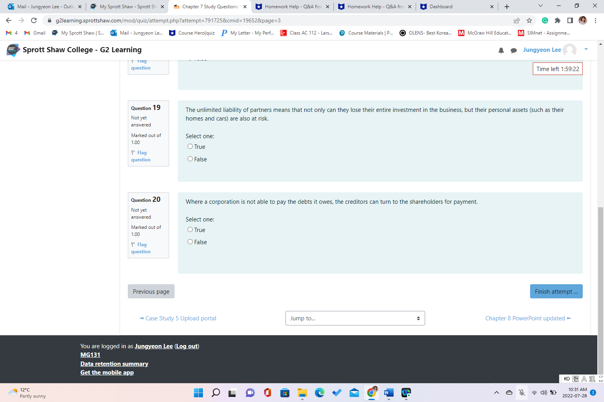Flag Question 20
This screenshot has height=402, width=604.
pos(140,248)
